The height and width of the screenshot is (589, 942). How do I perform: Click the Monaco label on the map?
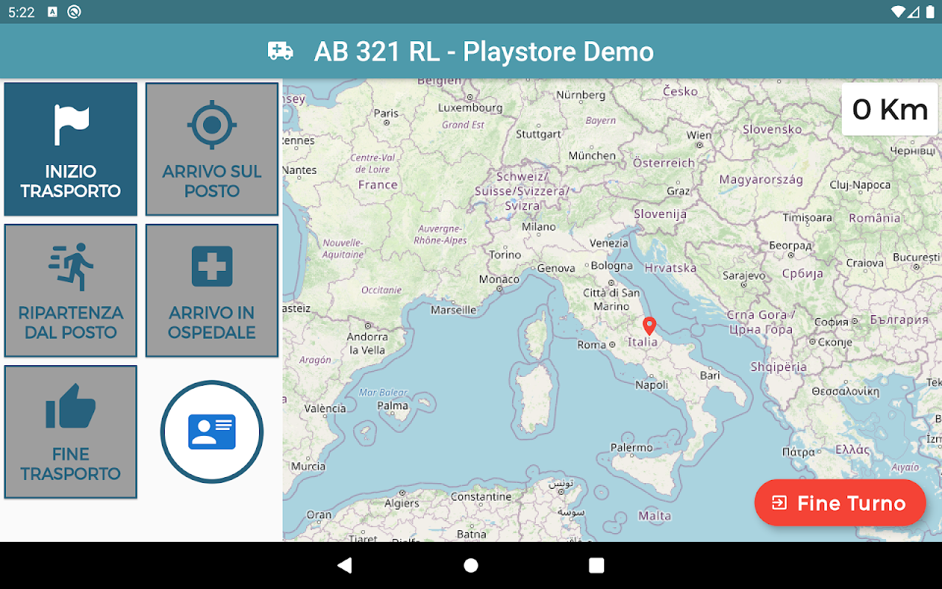pos(499,279)
